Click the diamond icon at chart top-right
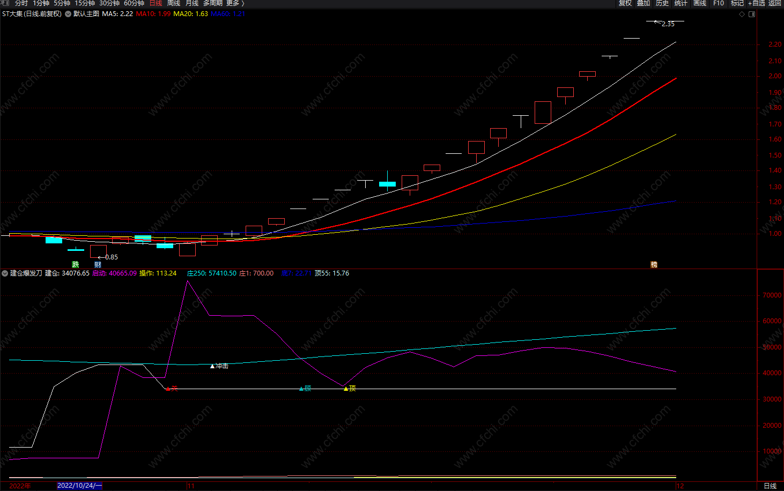784x491 pixels. [742, 14]
